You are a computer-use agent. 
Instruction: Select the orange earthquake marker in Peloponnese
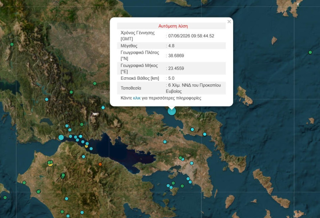[x=100, y=164]
